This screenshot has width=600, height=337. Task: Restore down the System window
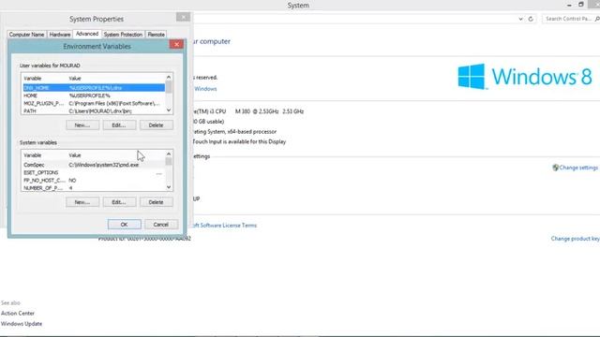click(581, 5)
